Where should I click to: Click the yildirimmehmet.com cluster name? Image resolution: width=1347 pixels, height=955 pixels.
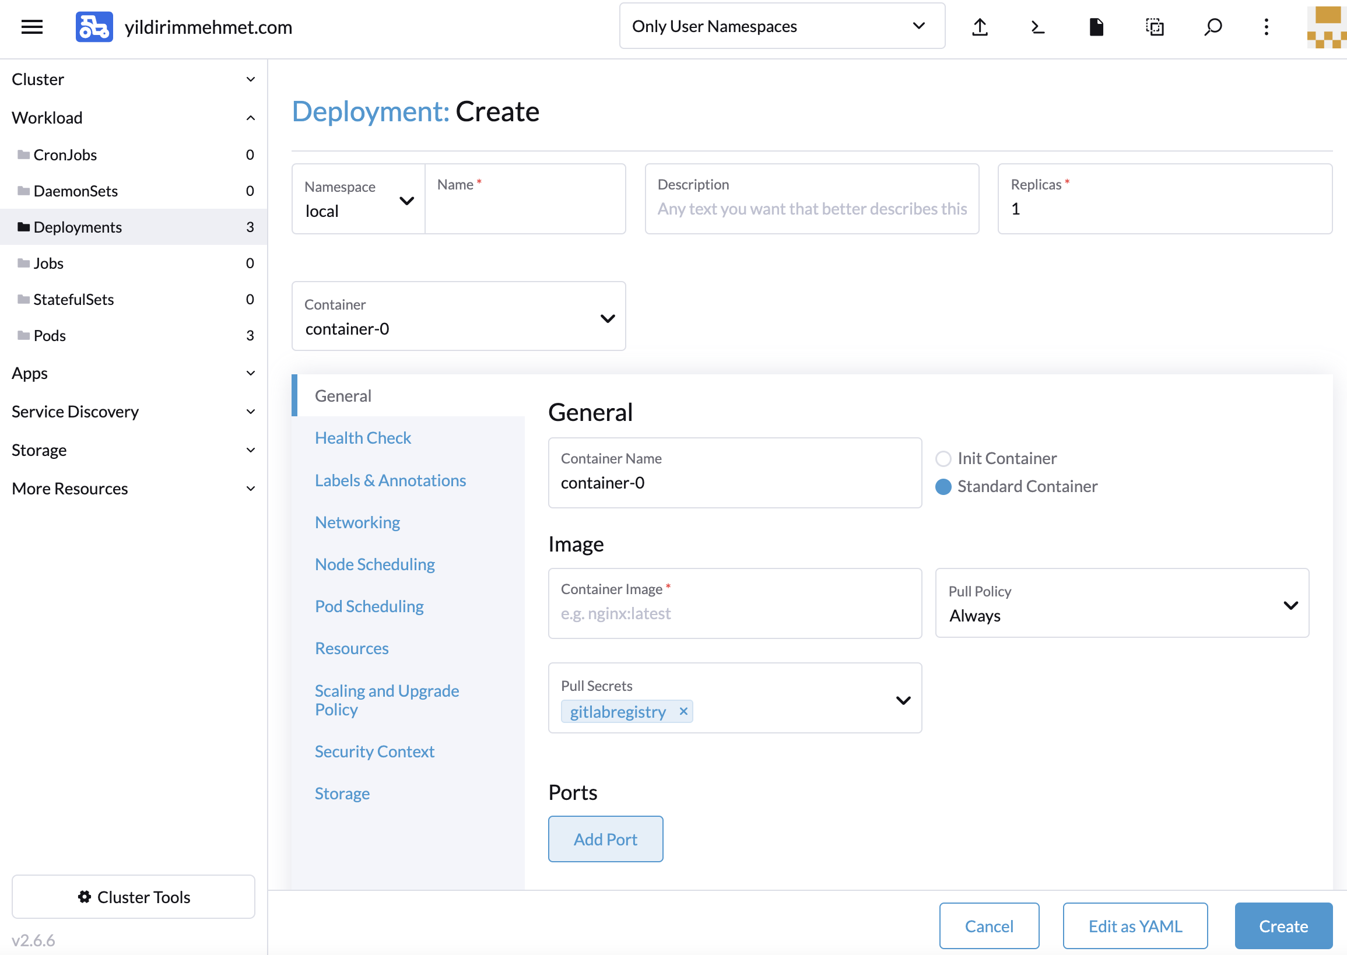(208, 27)
